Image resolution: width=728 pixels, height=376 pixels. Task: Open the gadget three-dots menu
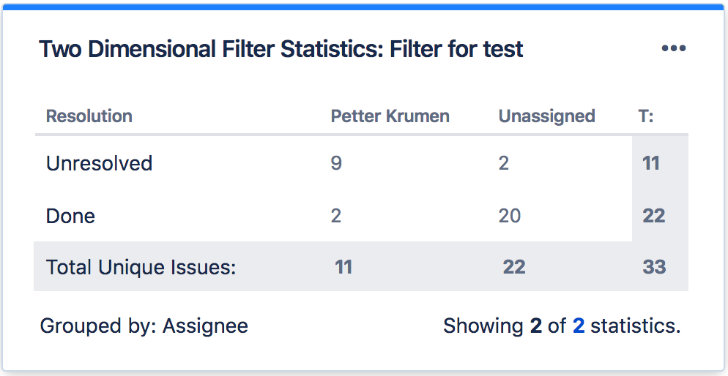pos(673,49)
